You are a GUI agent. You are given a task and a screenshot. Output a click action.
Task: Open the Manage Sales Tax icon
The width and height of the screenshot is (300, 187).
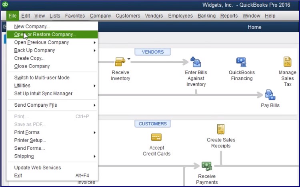[287, 62]
